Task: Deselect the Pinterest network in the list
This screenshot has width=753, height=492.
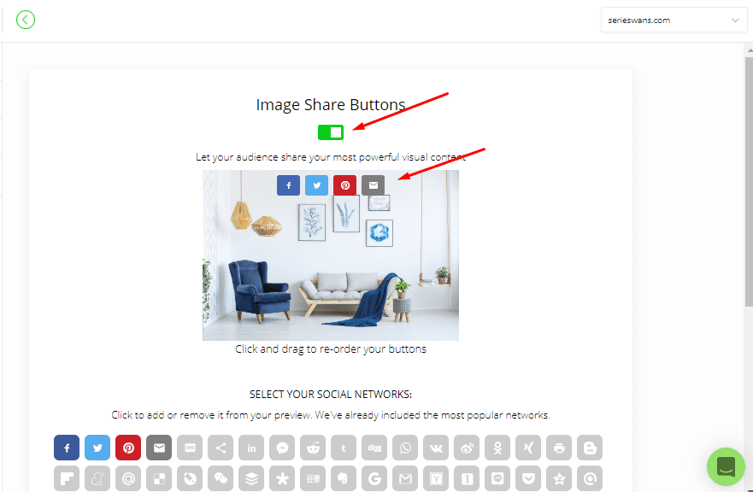Action: 128,448
